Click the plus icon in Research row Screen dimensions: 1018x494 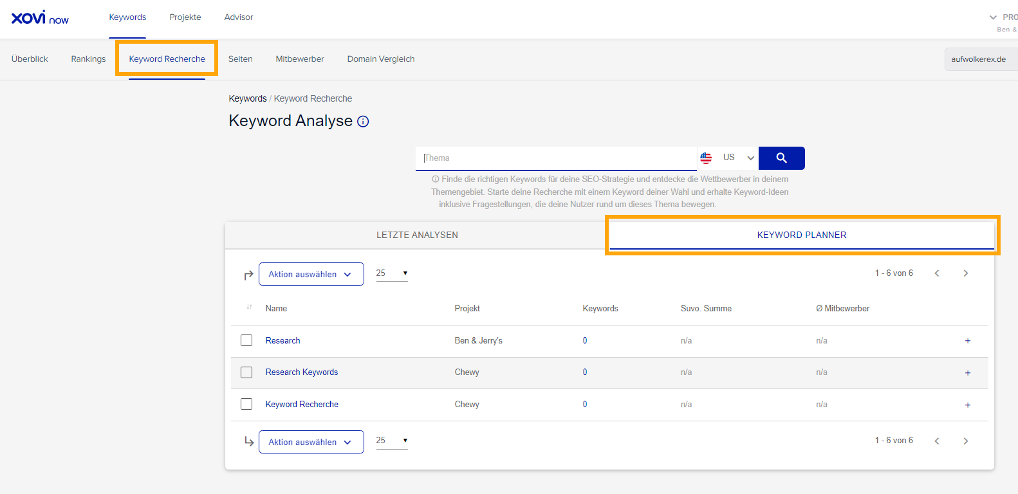pyautogui.click(x=967, y=341)
